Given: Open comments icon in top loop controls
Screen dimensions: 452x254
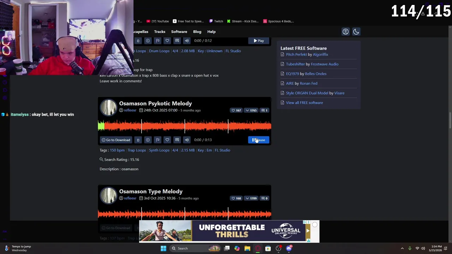Looking at the screenshot, I should 177,41.
